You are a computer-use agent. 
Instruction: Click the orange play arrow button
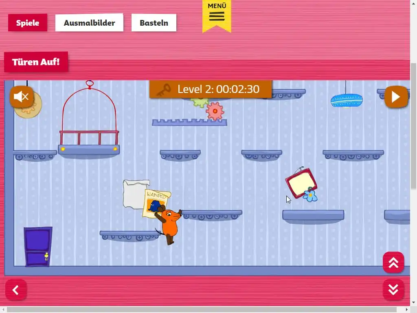pyautogui.click(x=396, y=97)
